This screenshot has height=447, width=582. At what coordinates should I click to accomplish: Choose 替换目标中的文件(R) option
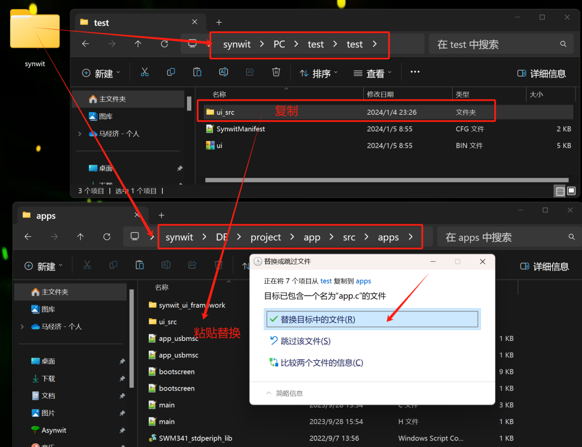(372, 319)
